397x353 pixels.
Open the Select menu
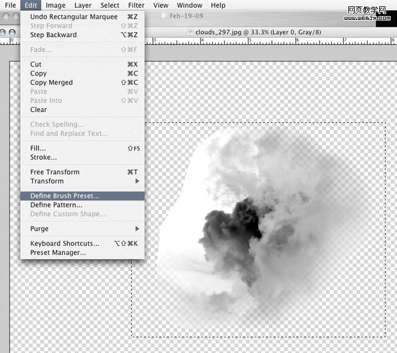109,5
